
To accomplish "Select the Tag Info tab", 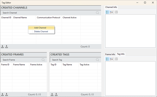I will click(121, 54).
